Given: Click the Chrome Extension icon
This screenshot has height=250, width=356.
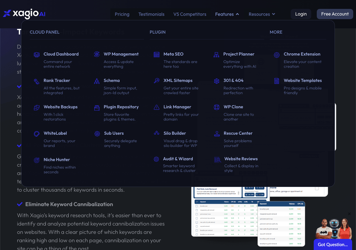Looking at the screenshot, I should [x=277, y=55].
